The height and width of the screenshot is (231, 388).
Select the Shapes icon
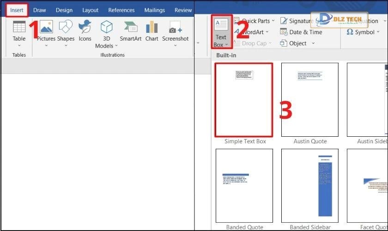click(x=66, y=28)
